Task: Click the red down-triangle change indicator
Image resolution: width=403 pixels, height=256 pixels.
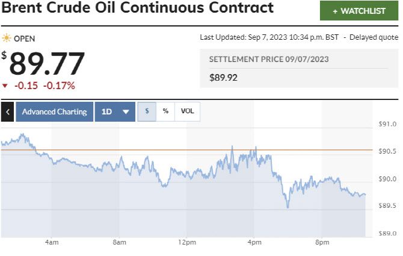Action: click(x=5, y=86)
